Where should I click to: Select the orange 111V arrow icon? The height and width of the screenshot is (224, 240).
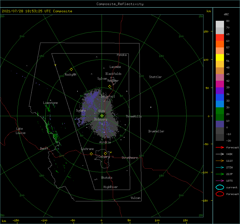[x=220, y=161]
